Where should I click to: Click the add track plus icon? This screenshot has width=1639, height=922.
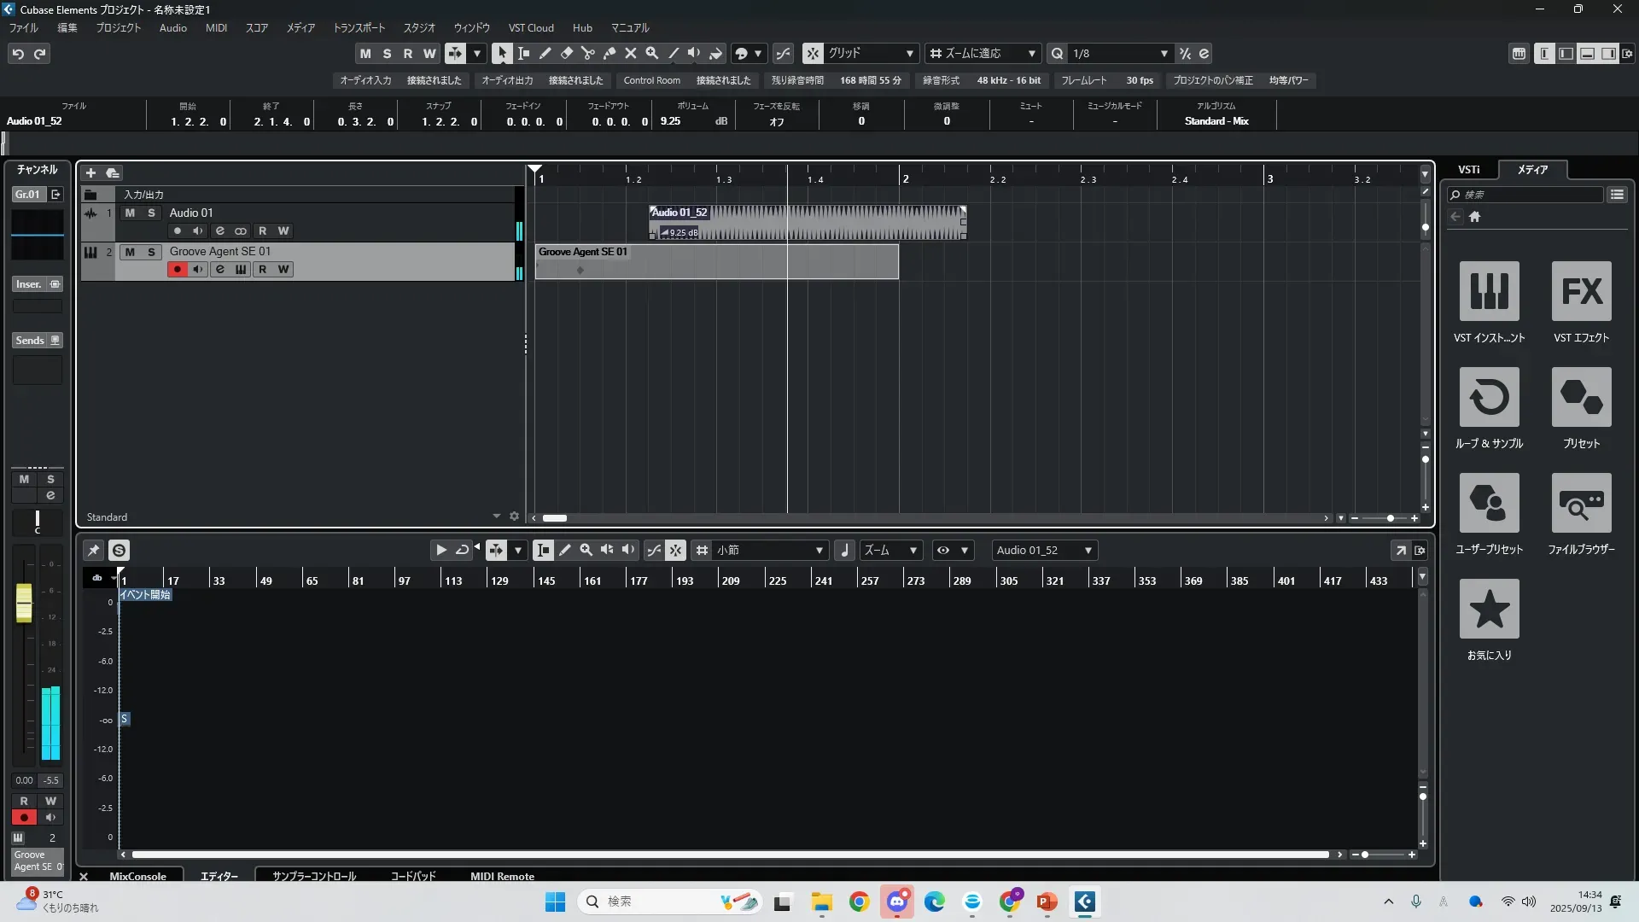click(90, 173)
